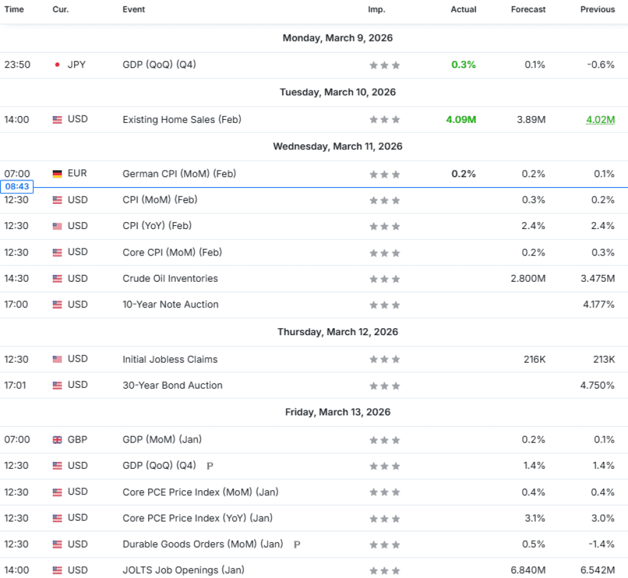
Task: Select the Forecast column header
Action: point(528,9)
